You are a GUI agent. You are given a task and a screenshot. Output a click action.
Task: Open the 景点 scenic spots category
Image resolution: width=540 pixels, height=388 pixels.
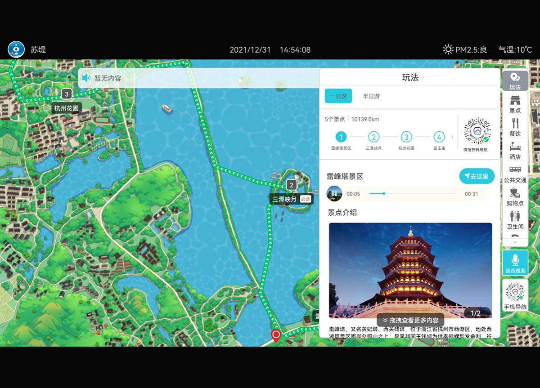pos(515,104)
